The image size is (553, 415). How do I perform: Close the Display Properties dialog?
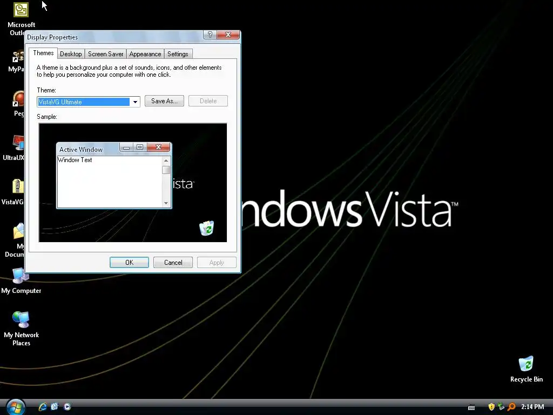point(228,35)
